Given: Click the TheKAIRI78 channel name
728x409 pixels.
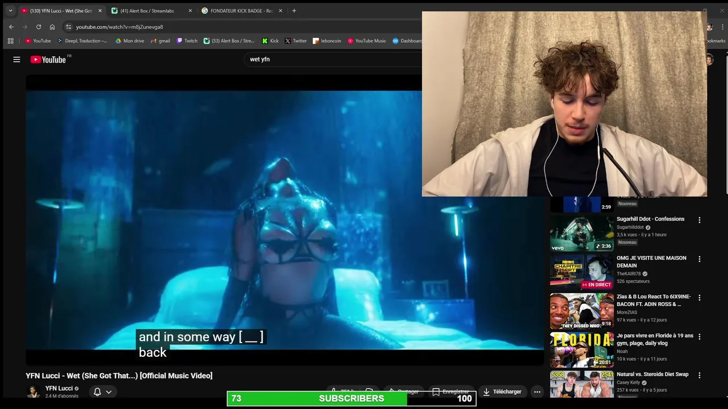Looking at the screenshot, I should 628,274.
